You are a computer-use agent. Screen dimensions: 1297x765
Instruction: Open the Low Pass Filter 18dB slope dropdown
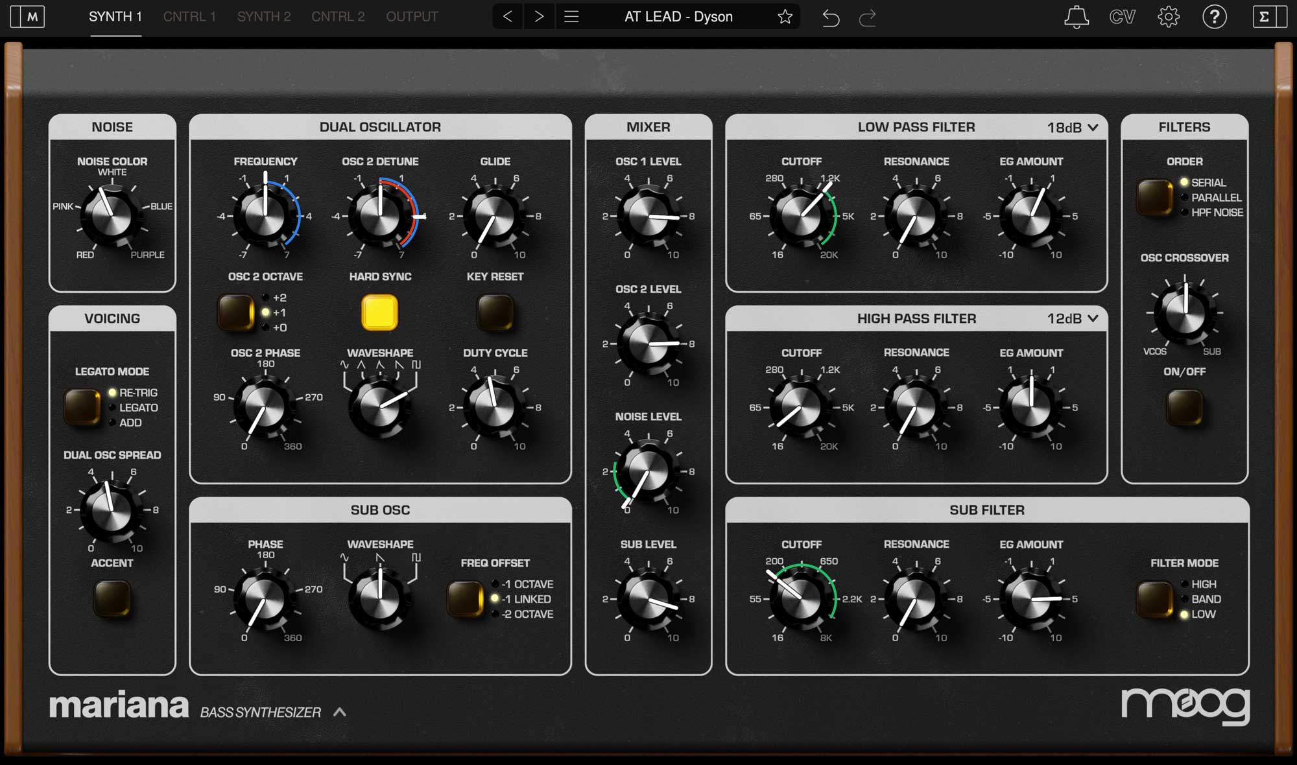(1073, 128)
